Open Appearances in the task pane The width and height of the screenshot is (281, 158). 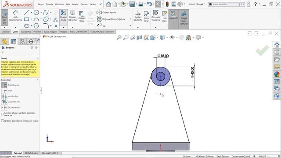[x=277, y=74]
